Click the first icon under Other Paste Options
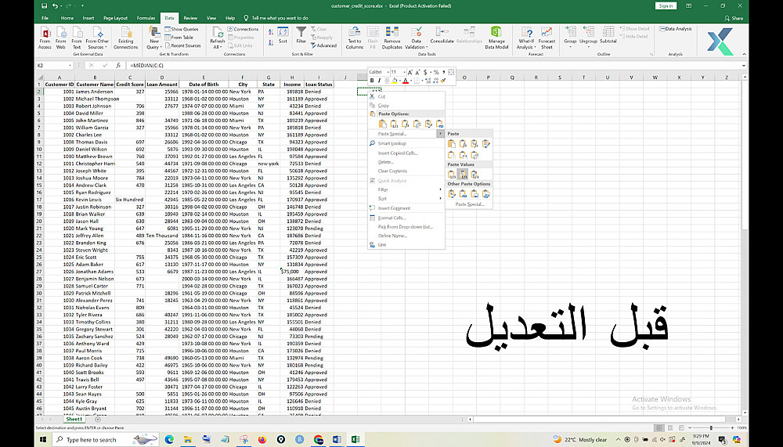The image size is (783, 447). point(452,194)
